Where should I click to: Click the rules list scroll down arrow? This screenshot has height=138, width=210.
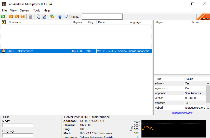pyautogui.click(x=208, y=108)
